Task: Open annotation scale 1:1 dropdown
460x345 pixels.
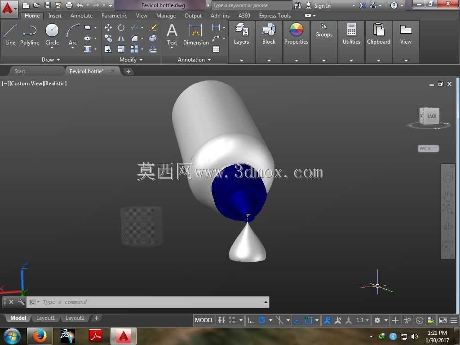Action: click(363, 320)
